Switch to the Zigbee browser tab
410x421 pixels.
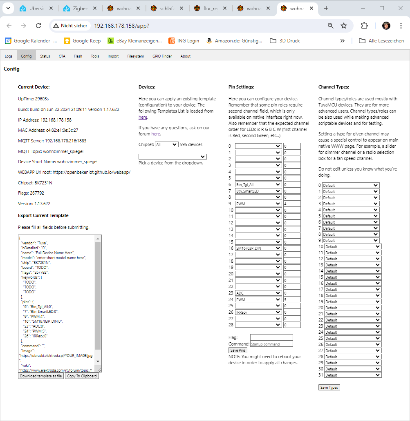tap(76, 8)
